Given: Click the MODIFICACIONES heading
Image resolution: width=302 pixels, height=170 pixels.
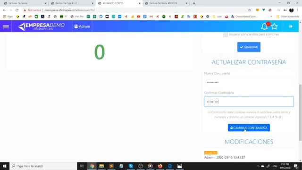Looking at the screenshot, I should point(249,142).
